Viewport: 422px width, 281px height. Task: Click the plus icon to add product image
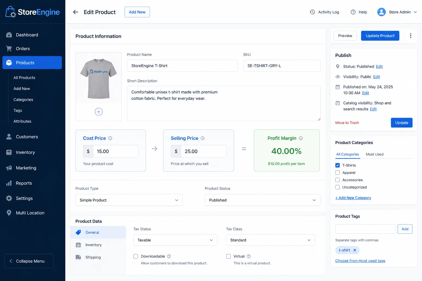coord(99,112)
